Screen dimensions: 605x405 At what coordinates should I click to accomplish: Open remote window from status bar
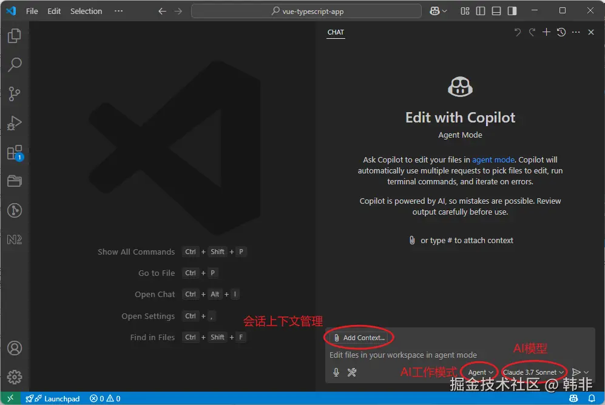click(x=10, y=398)
